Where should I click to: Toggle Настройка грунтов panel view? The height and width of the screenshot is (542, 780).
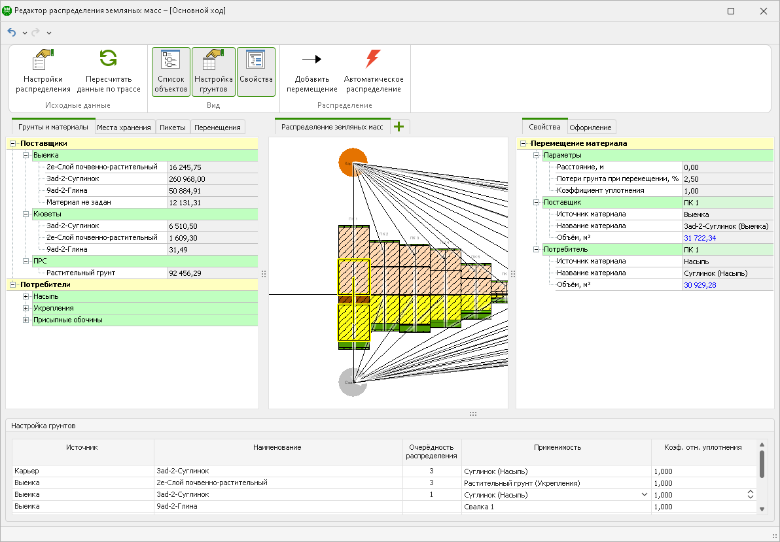coord(213,72)
